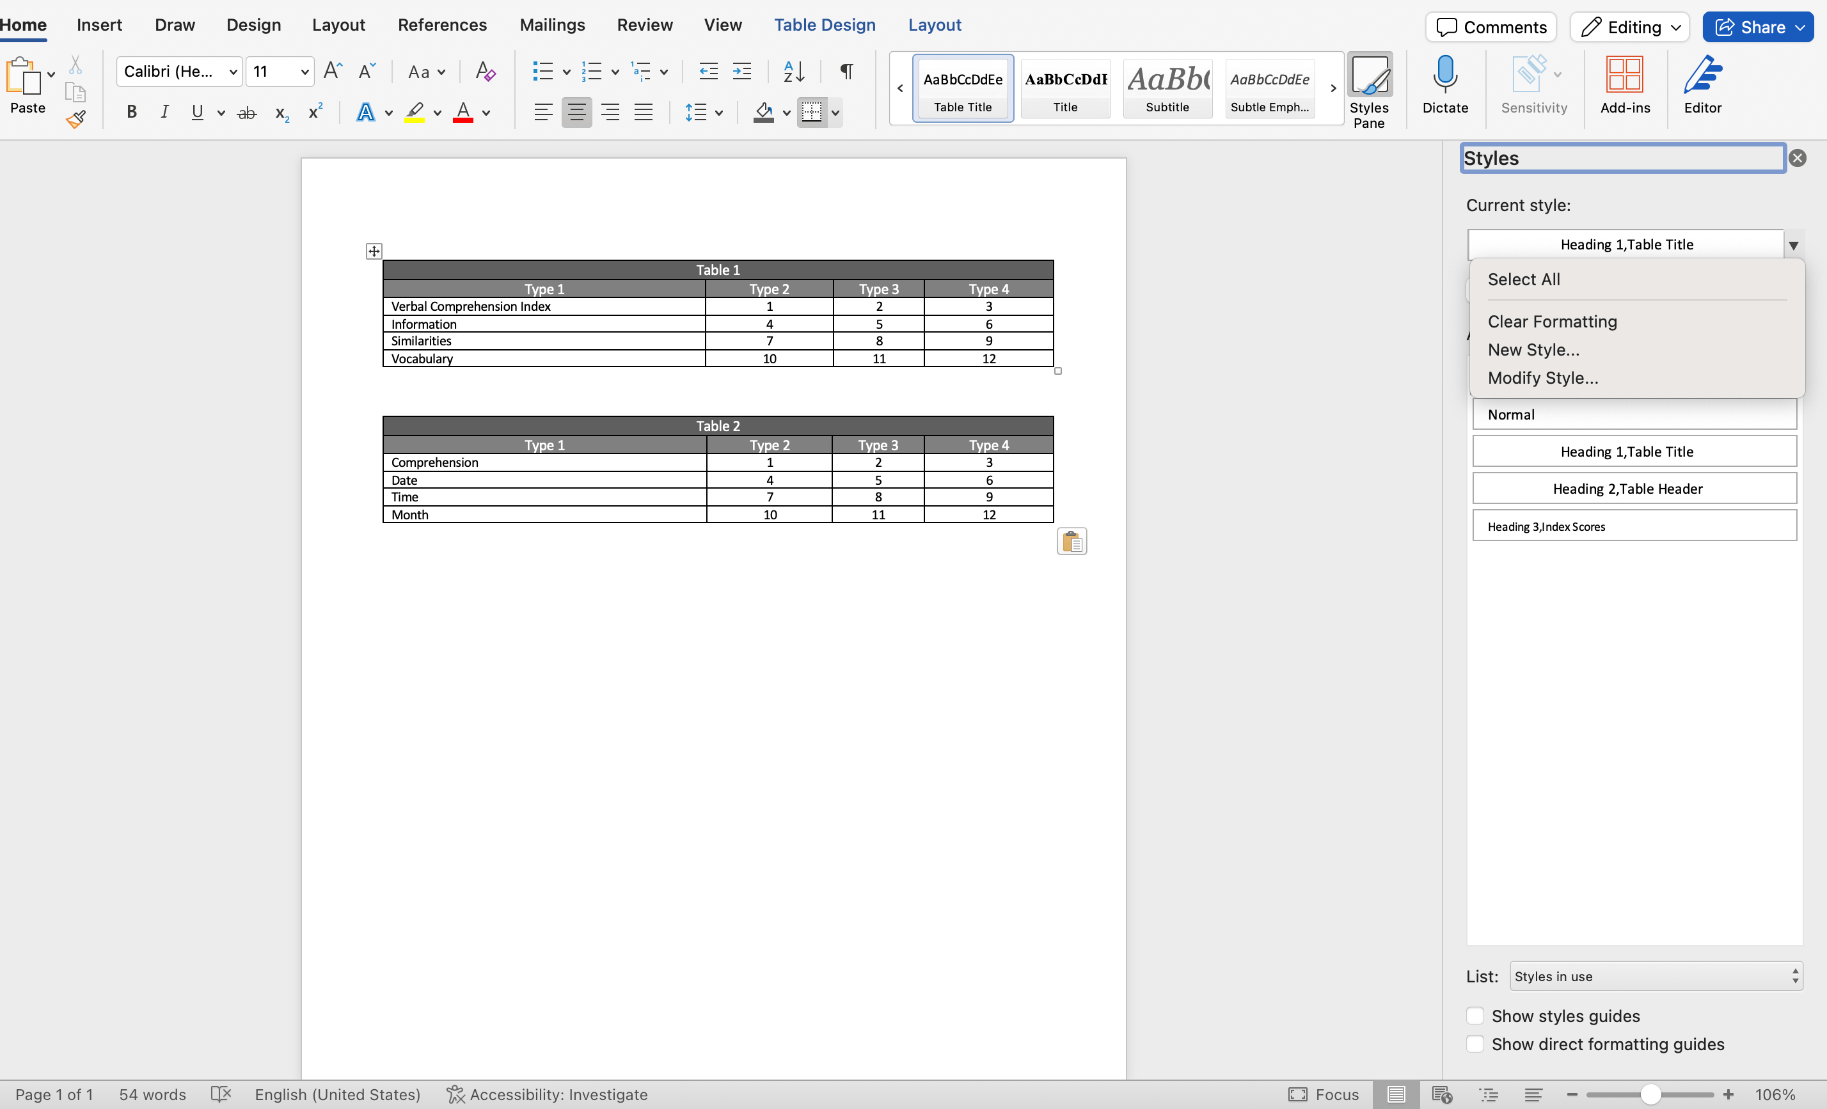Viewport: 1827px width, 1109px height.
Task: Toggle Italic formatting
Action: coord(164,113)
